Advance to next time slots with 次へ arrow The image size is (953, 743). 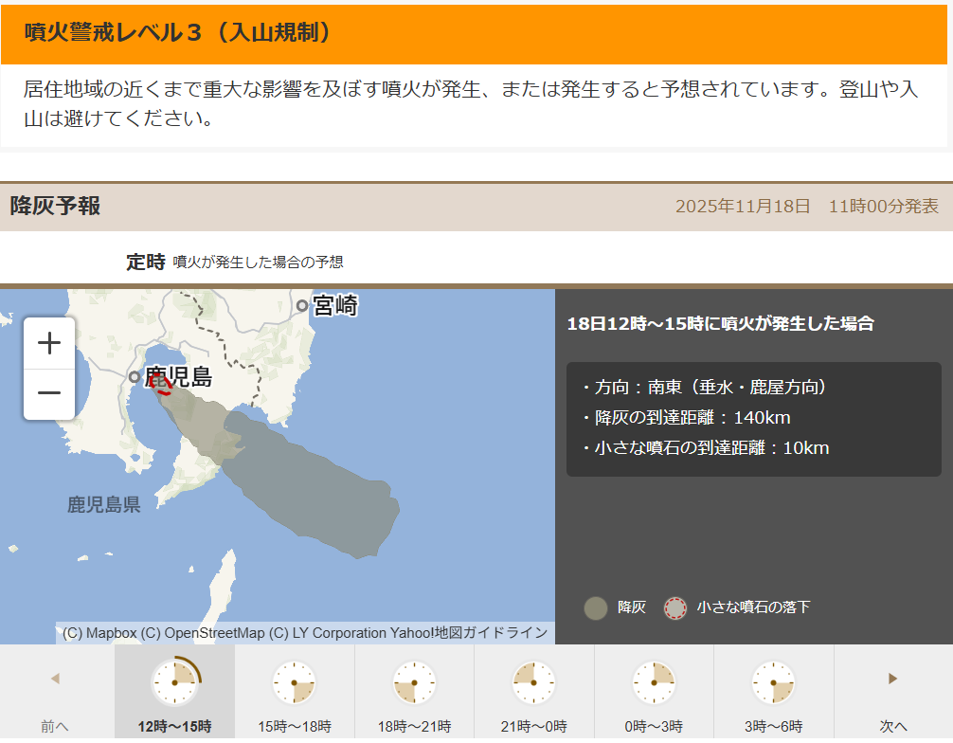point(892,679)
